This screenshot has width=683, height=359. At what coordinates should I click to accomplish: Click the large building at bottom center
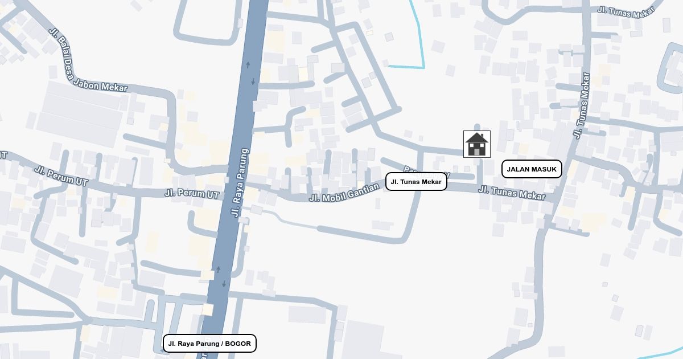coord(363,340)
